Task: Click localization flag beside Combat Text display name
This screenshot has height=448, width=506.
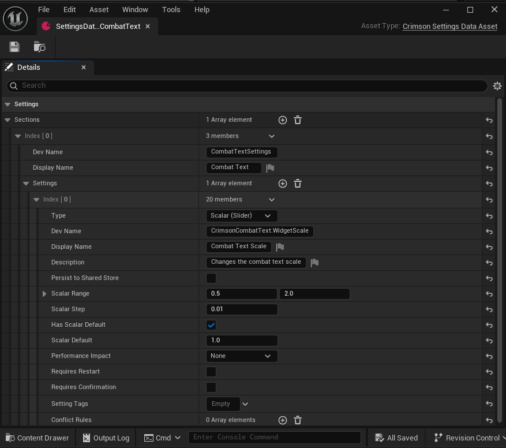Action: pyautogui.click(x=270, y=167)
